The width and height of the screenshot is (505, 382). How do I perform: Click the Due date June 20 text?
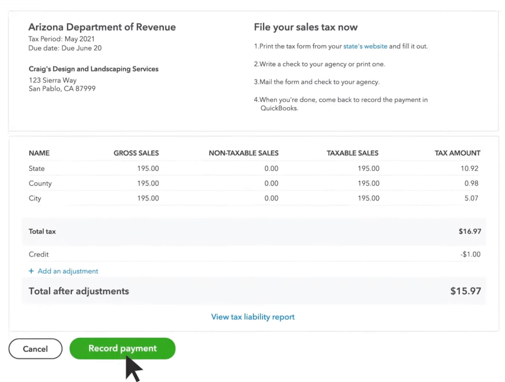65,48
